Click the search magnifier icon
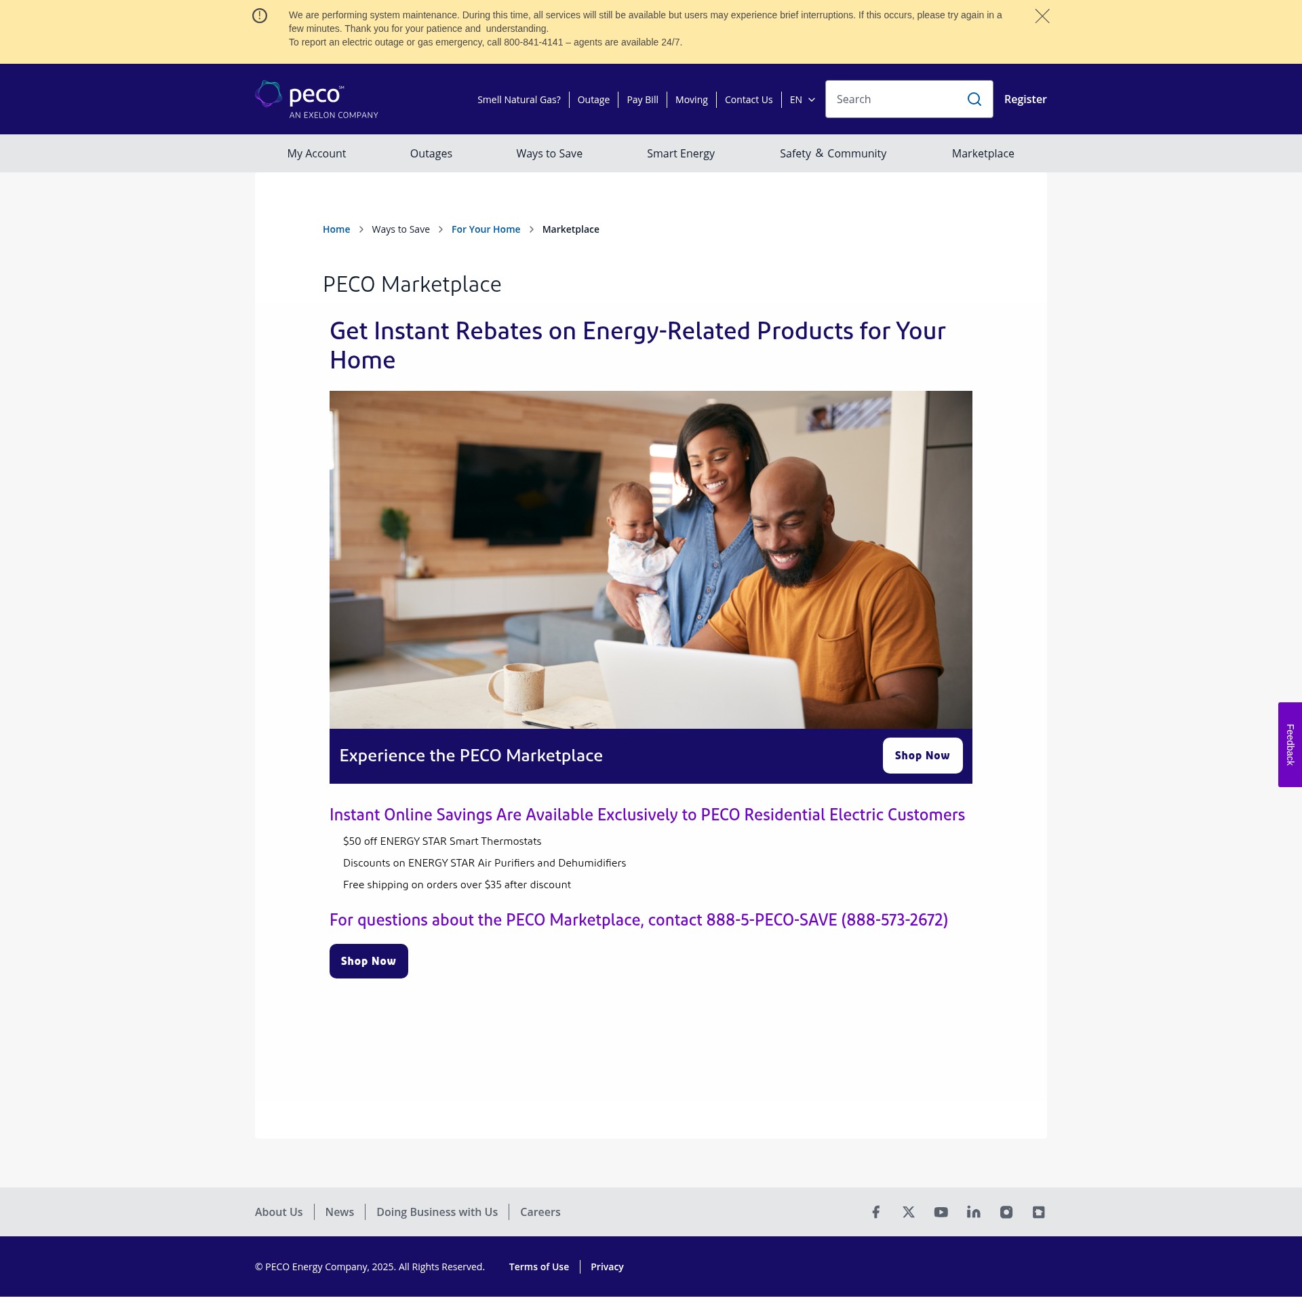 974,99
